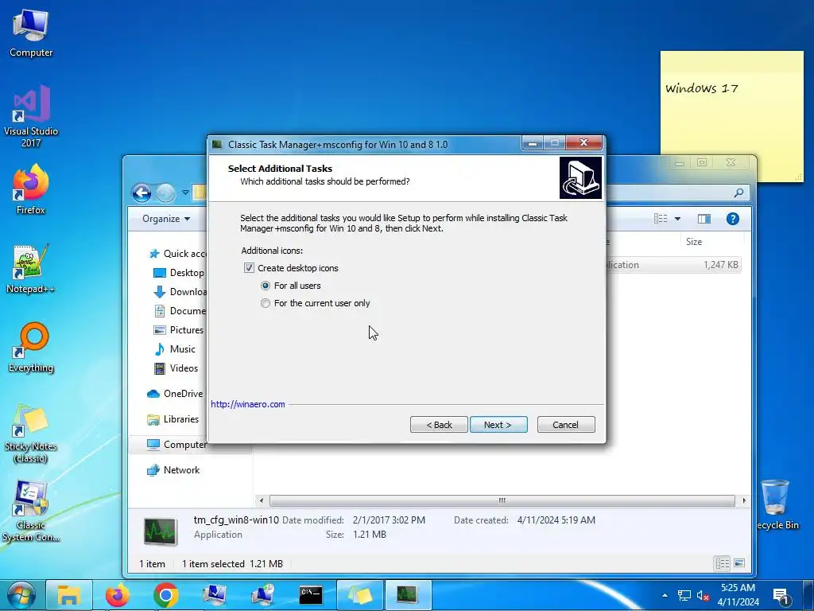Open the notification center icon
Viewport: 814px width, 611px height.
click(x=781, y=597)
